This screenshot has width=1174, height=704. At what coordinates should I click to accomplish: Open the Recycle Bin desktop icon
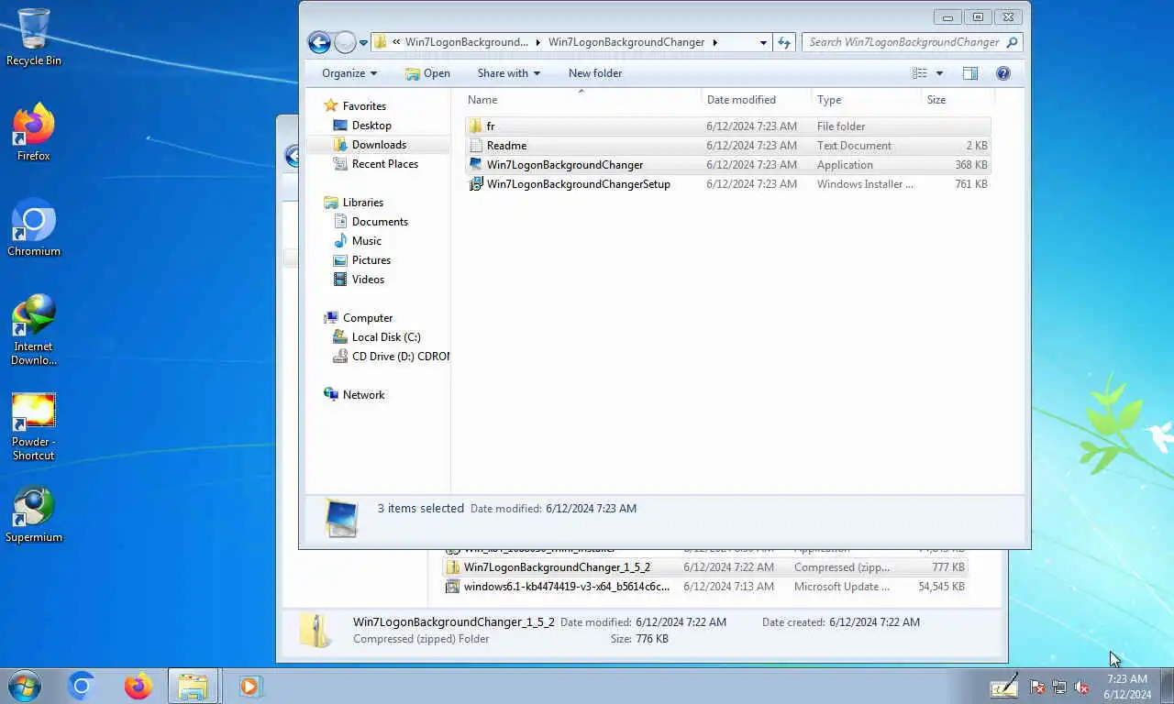pyautogui.click(x=34, y=38)
